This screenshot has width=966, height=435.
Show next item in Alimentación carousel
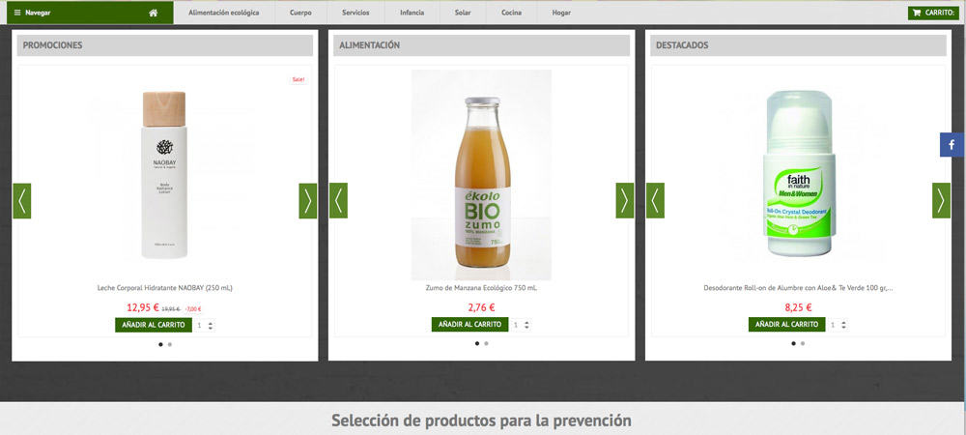[x=625, y=200]
